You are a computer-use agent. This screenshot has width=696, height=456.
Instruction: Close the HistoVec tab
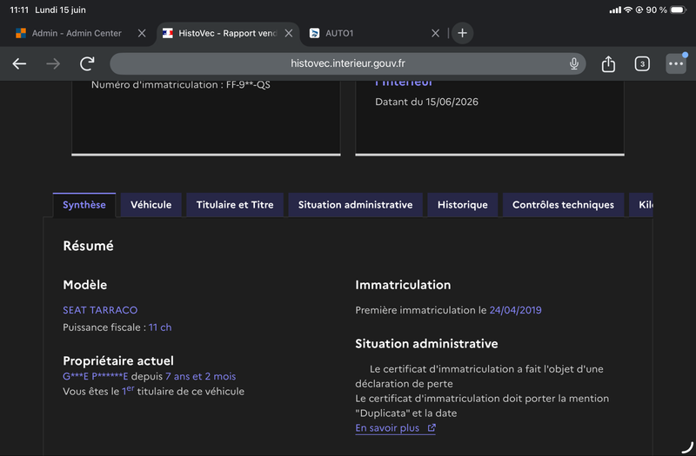(289, 33)
